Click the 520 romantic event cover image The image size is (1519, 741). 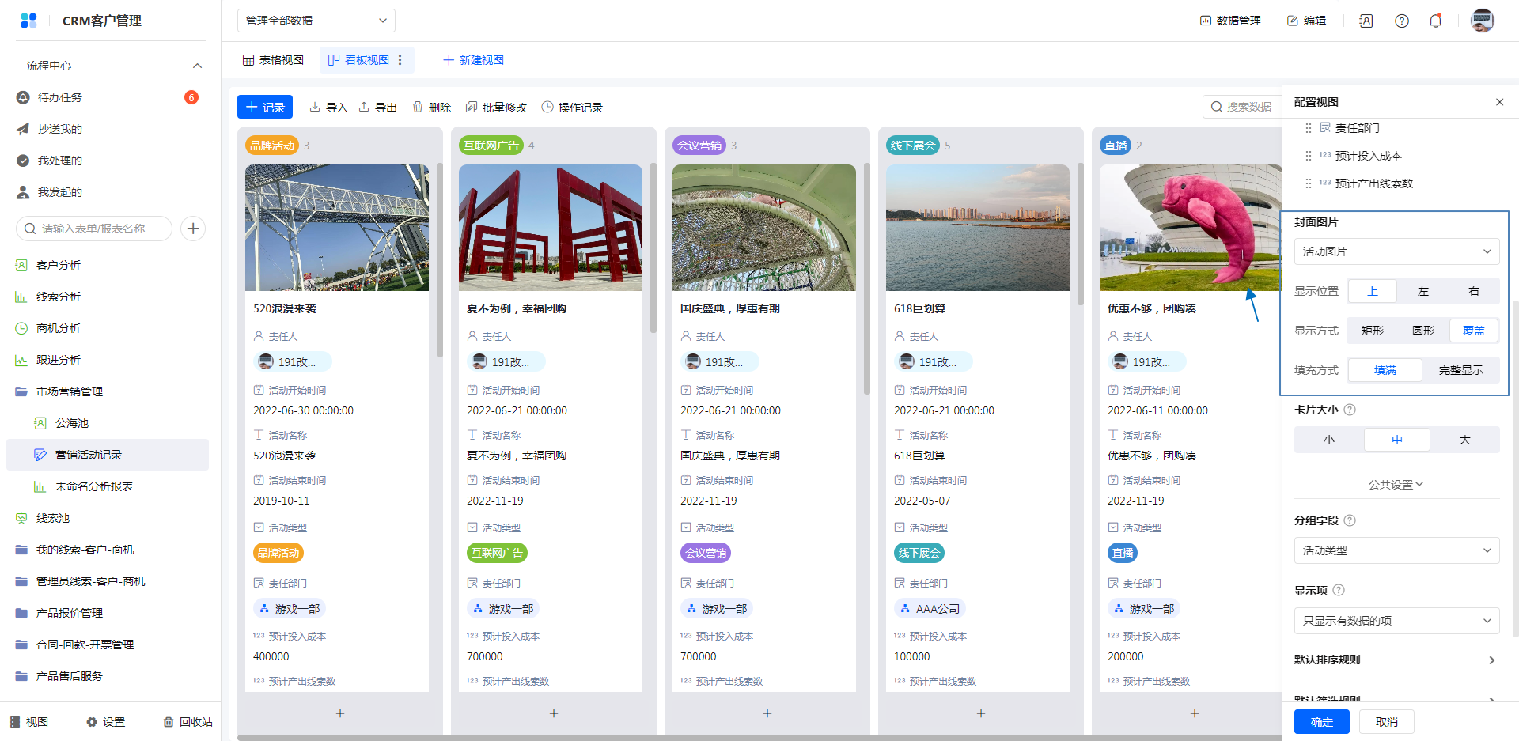coord(337,228)
